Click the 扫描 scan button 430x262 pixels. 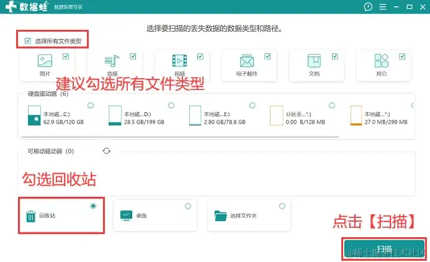(x=384, y=249)
